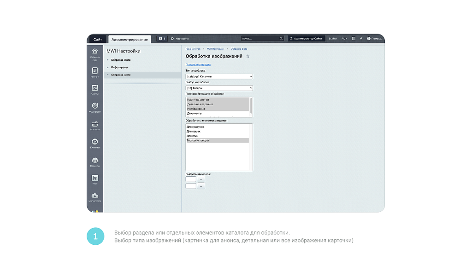Open the Marketplace cloud icon
The height and width of the screenshot is (265, 472).
94,196
